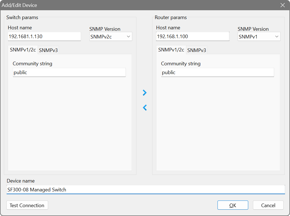Switch to SNMPv3 tab in Router params

click(196, 50)
